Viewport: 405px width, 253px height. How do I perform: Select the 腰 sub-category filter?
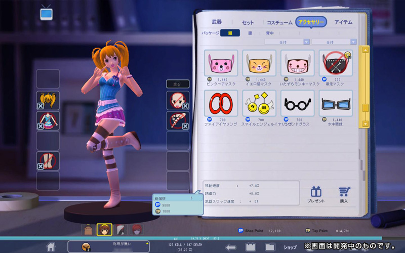click(x=250, y=33)
